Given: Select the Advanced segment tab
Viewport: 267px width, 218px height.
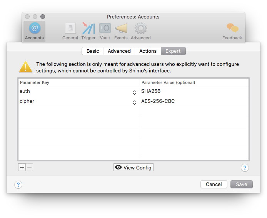Looking at the screenshot, I should tap(119, 51).
